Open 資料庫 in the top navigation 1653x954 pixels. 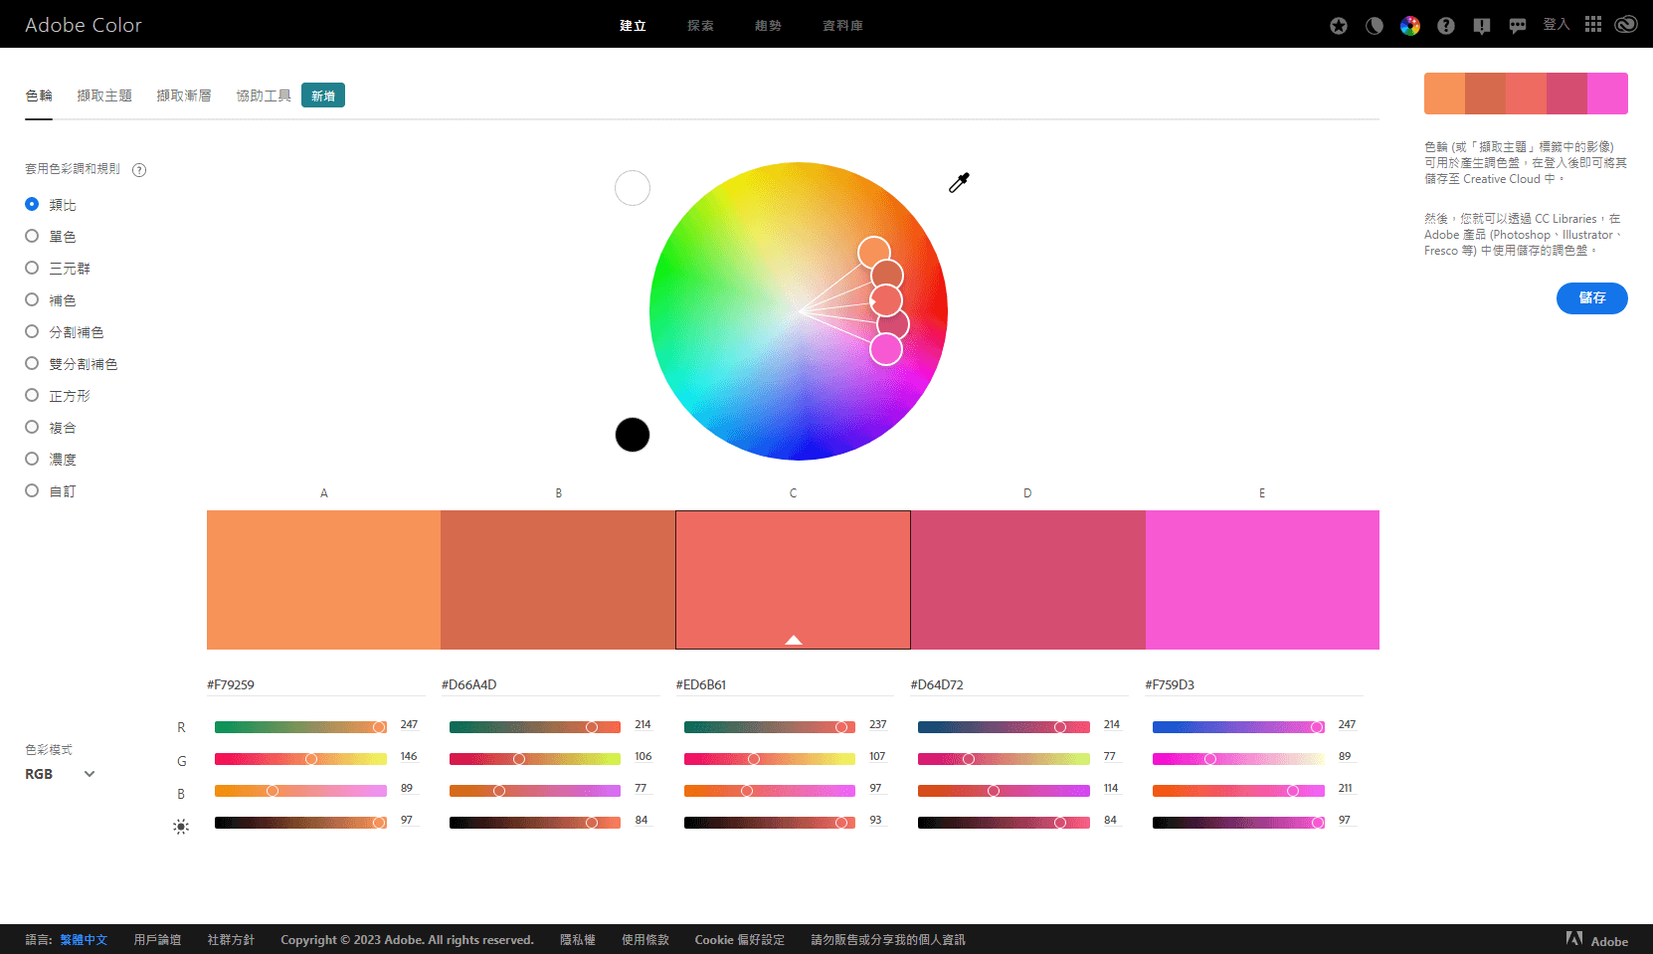coord(842,26)
